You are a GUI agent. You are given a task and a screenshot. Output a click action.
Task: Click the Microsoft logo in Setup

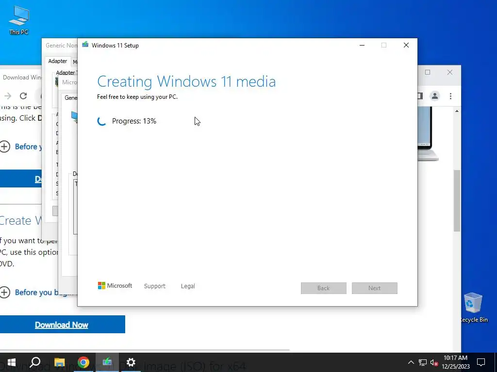coord(115,286)
